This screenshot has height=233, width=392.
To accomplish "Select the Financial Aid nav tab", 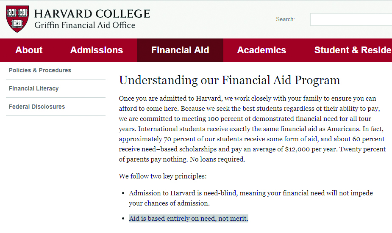I will 180,50.
